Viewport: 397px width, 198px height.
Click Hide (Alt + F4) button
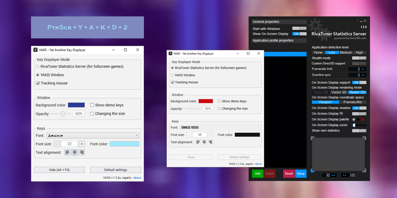pyautogui.click(x=59, y=170)
